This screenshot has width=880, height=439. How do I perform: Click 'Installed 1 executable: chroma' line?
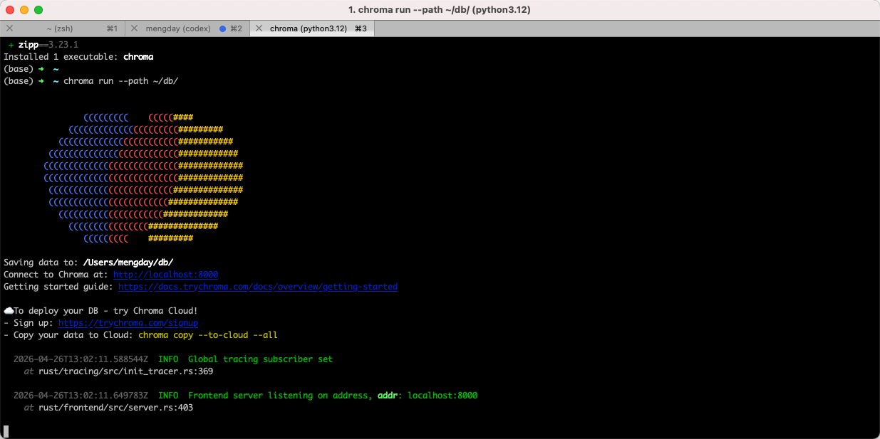tap(78, 57)
